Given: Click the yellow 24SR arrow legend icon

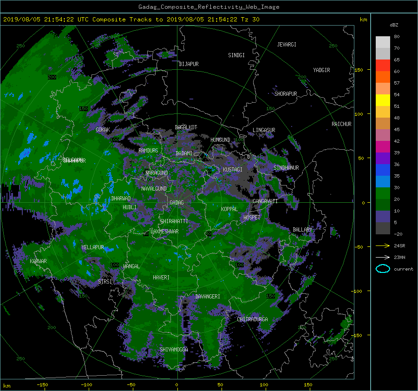Looking at the screenshot, I should point(383,245).
